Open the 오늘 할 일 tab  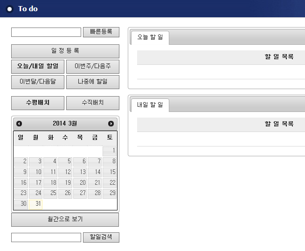[150, 37]
